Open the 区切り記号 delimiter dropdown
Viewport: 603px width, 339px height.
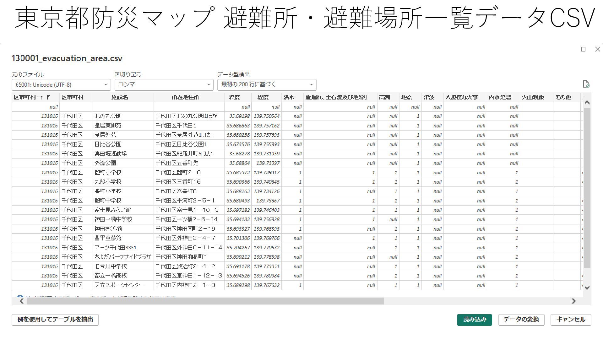pyautogui.click(x=164, y=85)
